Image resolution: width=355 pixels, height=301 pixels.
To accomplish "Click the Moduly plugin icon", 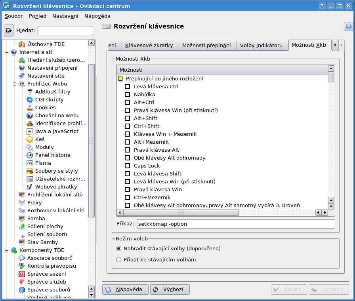I will (30, 147).
